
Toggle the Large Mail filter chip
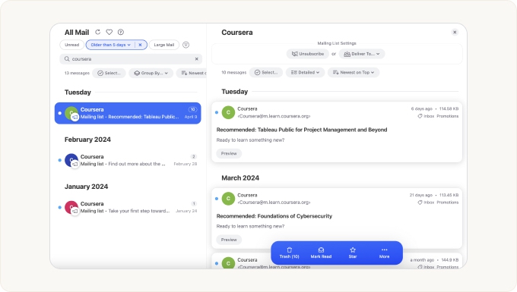click(164, 45)
